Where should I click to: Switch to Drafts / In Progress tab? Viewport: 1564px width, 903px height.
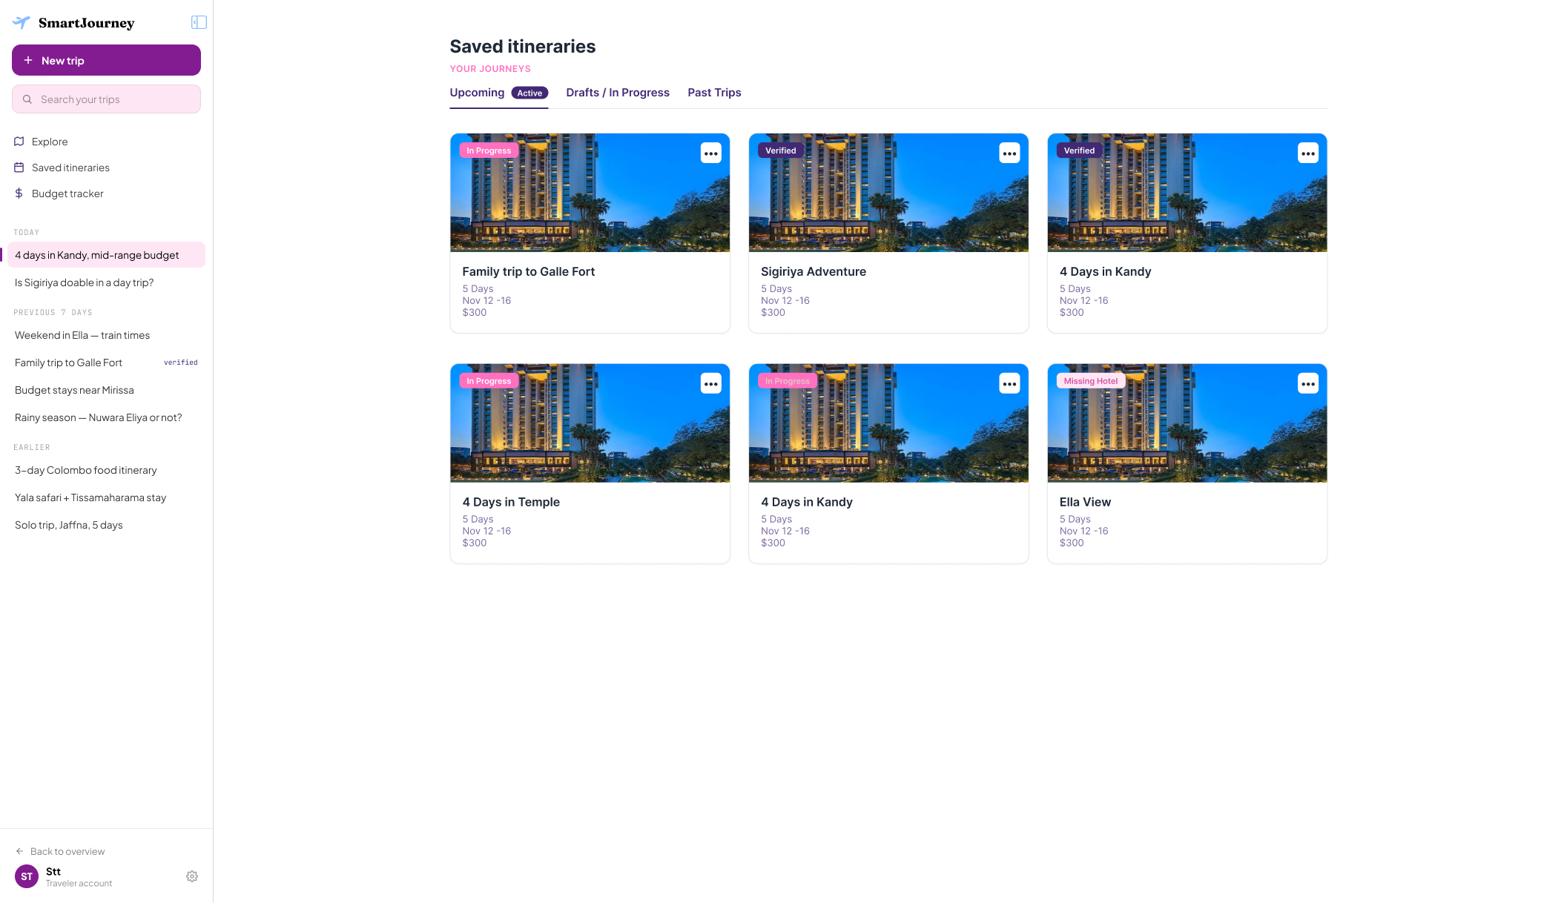(618, 93)
